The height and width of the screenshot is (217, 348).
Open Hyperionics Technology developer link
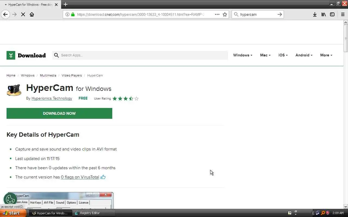52,98
